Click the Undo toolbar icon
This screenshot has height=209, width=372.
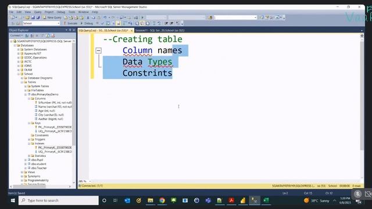click(105, 17)
